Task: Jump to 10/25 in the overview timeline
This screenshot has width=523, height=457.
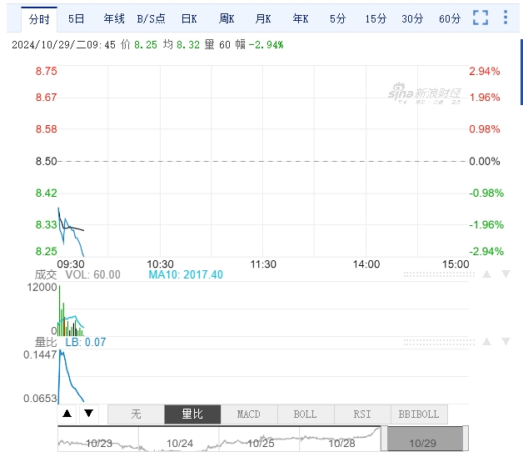Action: pos(261,444)
